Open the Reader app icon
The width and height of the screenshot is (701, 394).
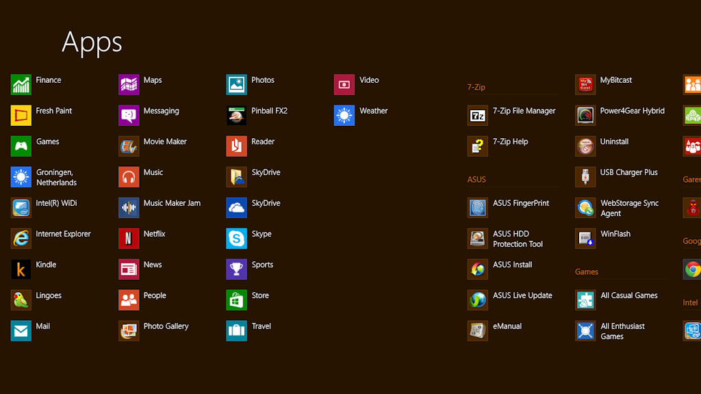[x=236, y=146]
